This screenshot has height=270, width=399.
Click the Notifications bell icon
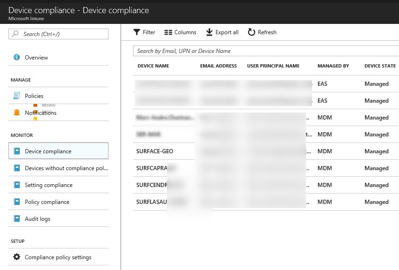(16, 112)
